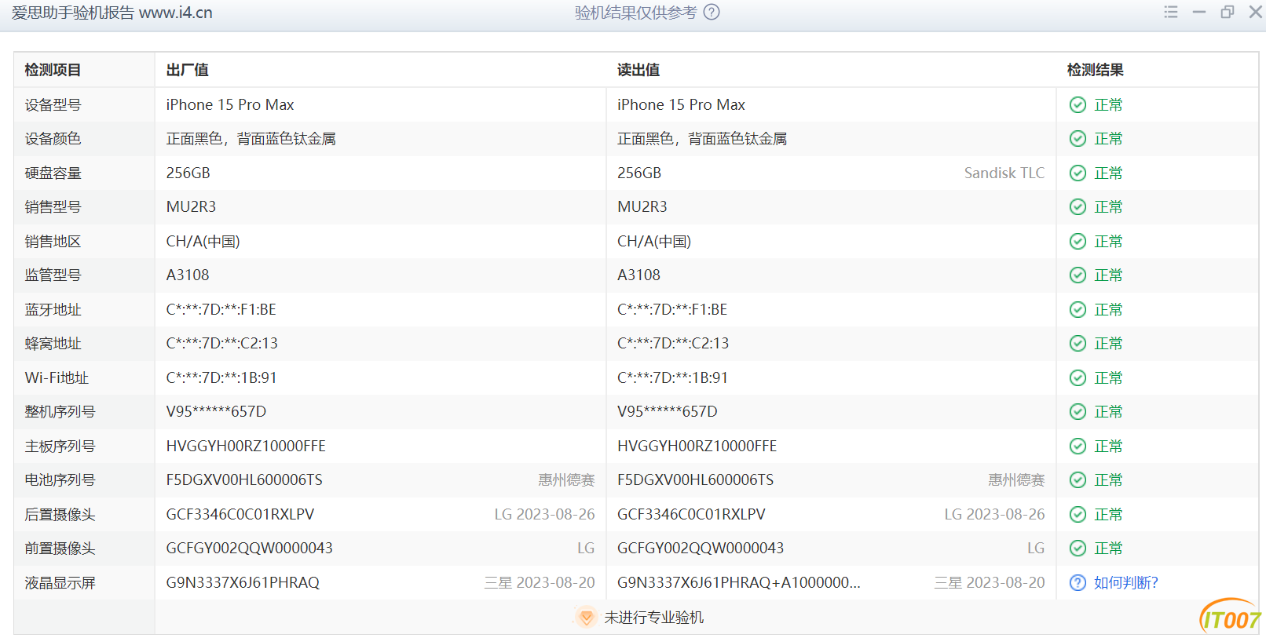
Task: Click the 销售地区 row label
Action: [x=53, y=242]
